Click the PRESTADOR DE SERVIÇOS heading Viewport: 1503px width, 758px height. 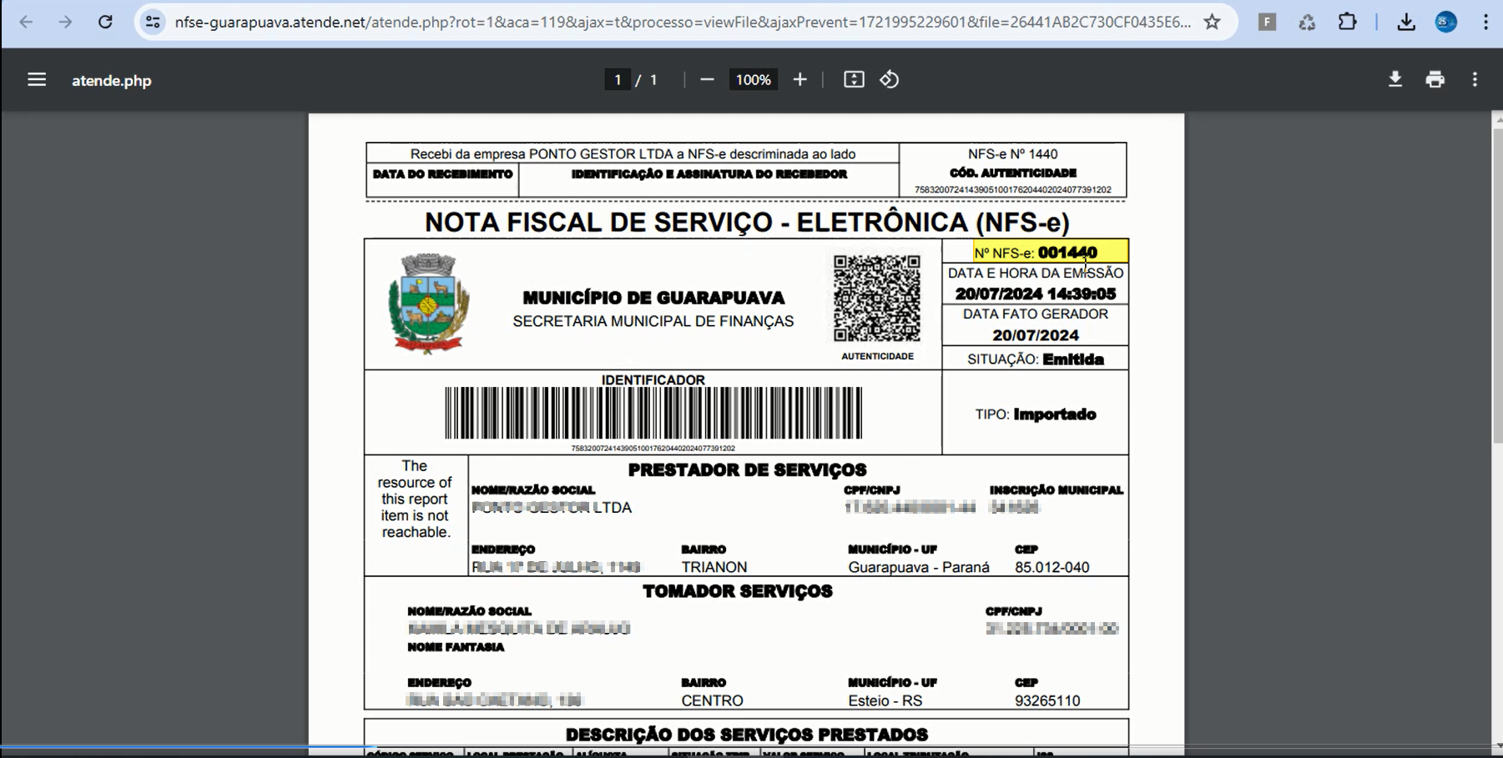tap(747, 469)
